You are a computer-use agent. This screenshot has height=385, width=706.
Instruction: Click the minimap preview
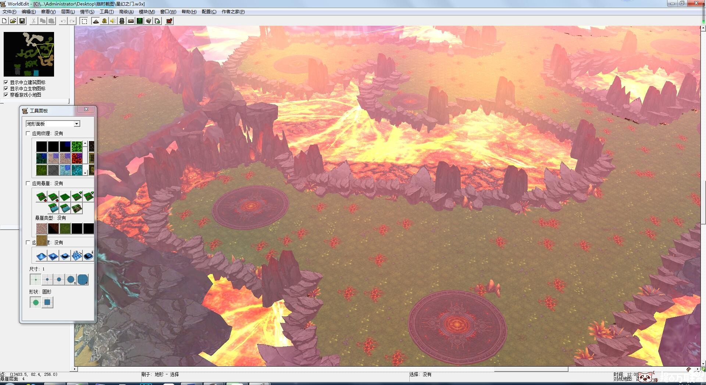coord(29,54)
